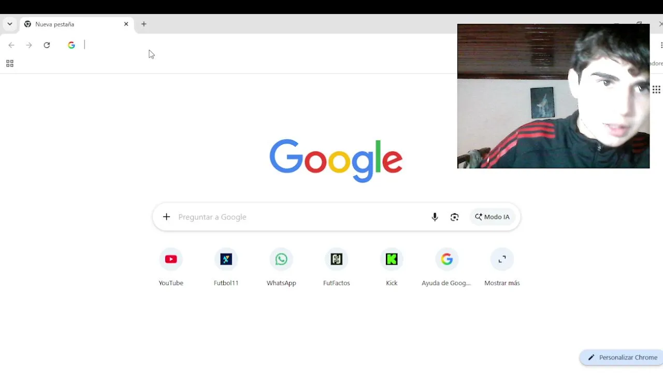
Task: Open the Google apps grid launcher
Action: pos(656,90)
